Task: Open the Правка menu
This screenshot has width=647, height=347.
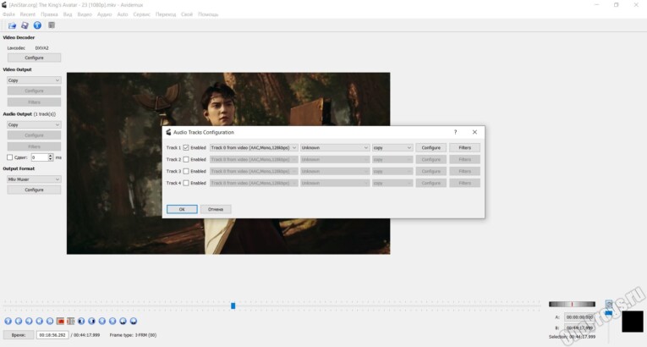Action: (49, 14)
